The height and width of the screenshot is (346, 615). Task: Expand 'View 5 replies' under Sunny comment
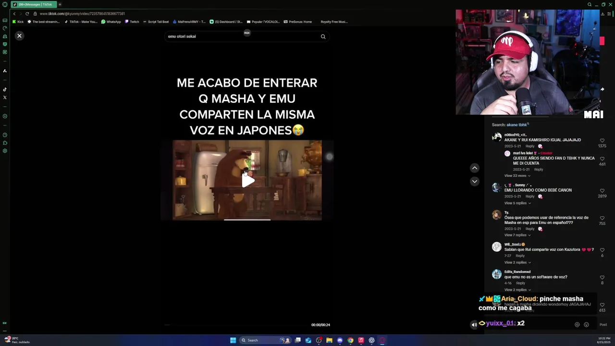click(517, 203)
